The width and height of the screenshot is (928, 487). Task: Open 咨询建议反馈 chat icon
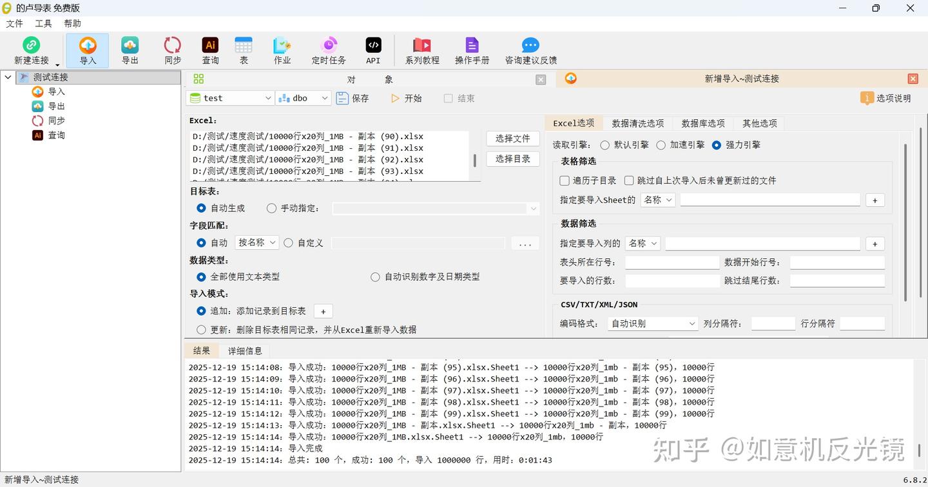click(530, 45)
